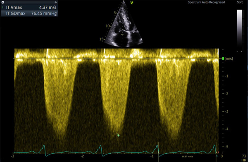Click the 66.67 mm/s sweep speed label
This screenshot has height=162, width=248.
(x=187, y=157)
